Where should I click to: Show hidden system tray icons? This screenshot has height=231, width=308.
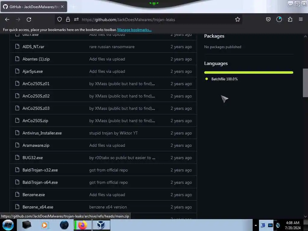pos(256,225)
